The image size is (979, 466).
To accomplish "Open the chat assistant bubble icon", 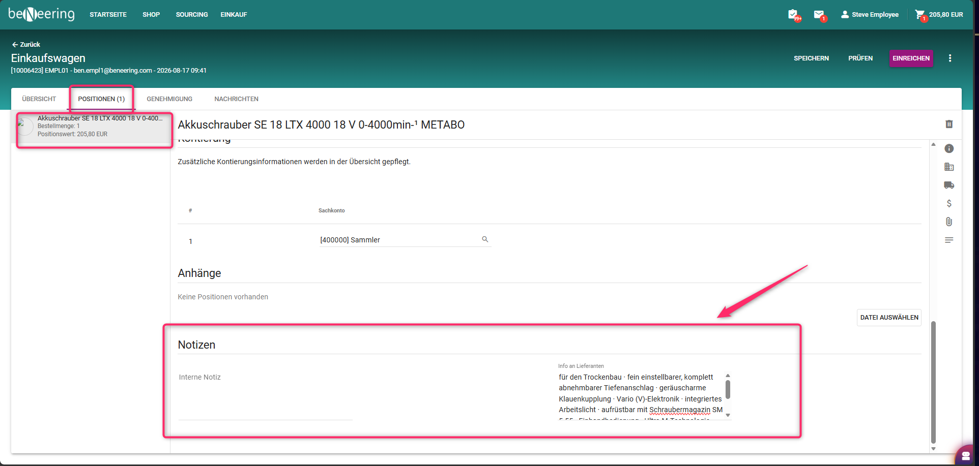I will point(966,455).
